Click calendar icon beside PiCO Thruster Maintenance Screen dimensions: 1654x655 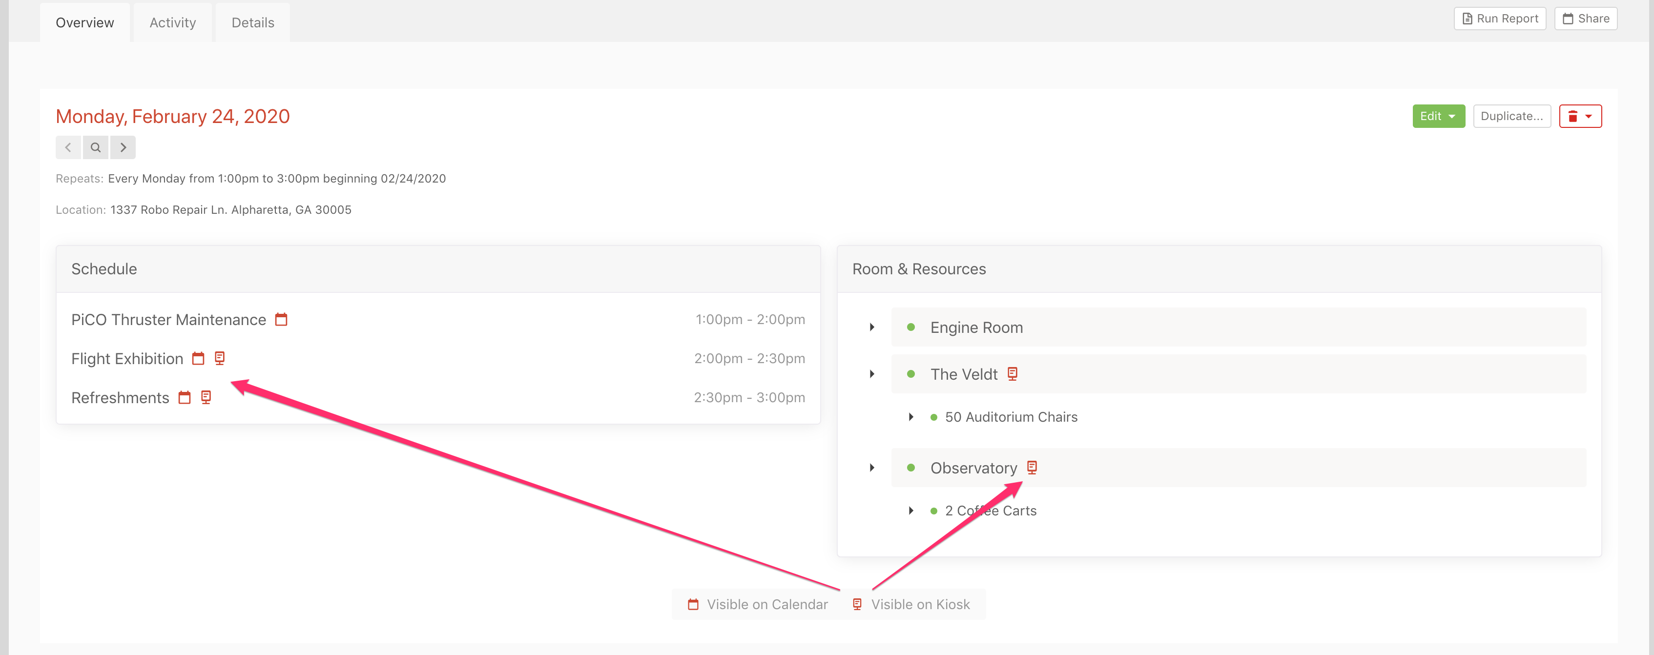(x=281, y=319)
